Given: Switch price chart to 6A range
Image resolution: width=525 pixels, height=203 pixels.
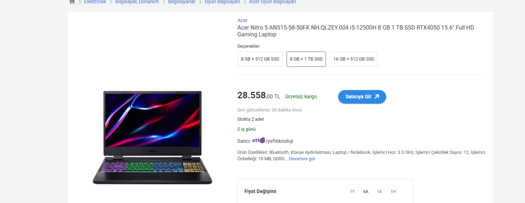Looking at the screenshot, I should [x=366, y=191].
